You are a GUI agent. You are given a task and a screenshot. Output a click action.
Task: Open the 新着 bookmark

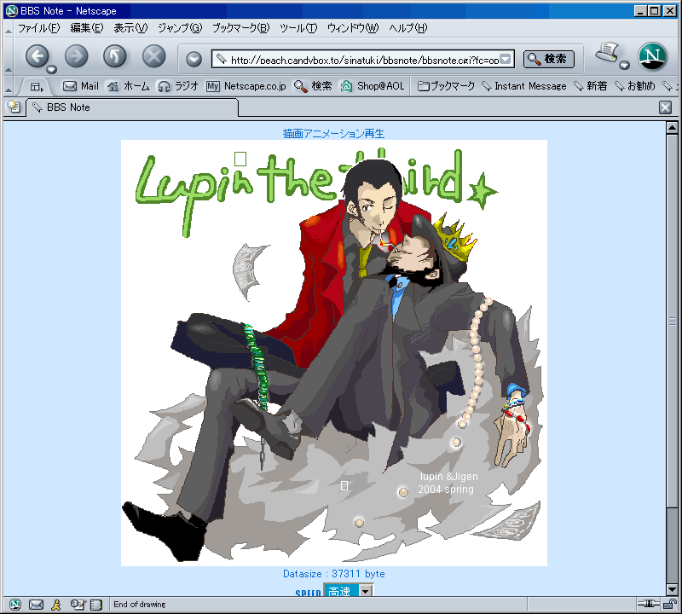click(x=590, y=86)
